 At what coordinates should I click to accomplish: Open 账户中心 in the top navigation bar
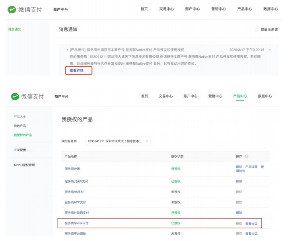(x=192, y=9)
